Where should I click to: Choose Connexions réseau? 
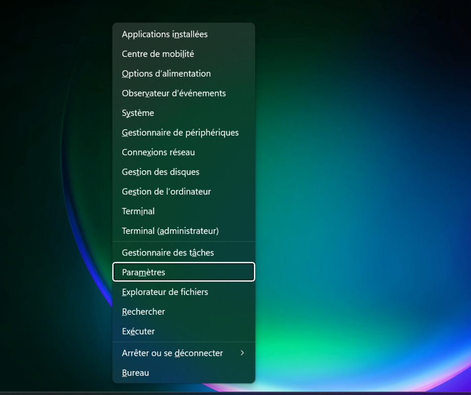(158, 152)
